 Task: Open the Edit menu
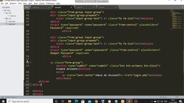(x=7, y=3)
